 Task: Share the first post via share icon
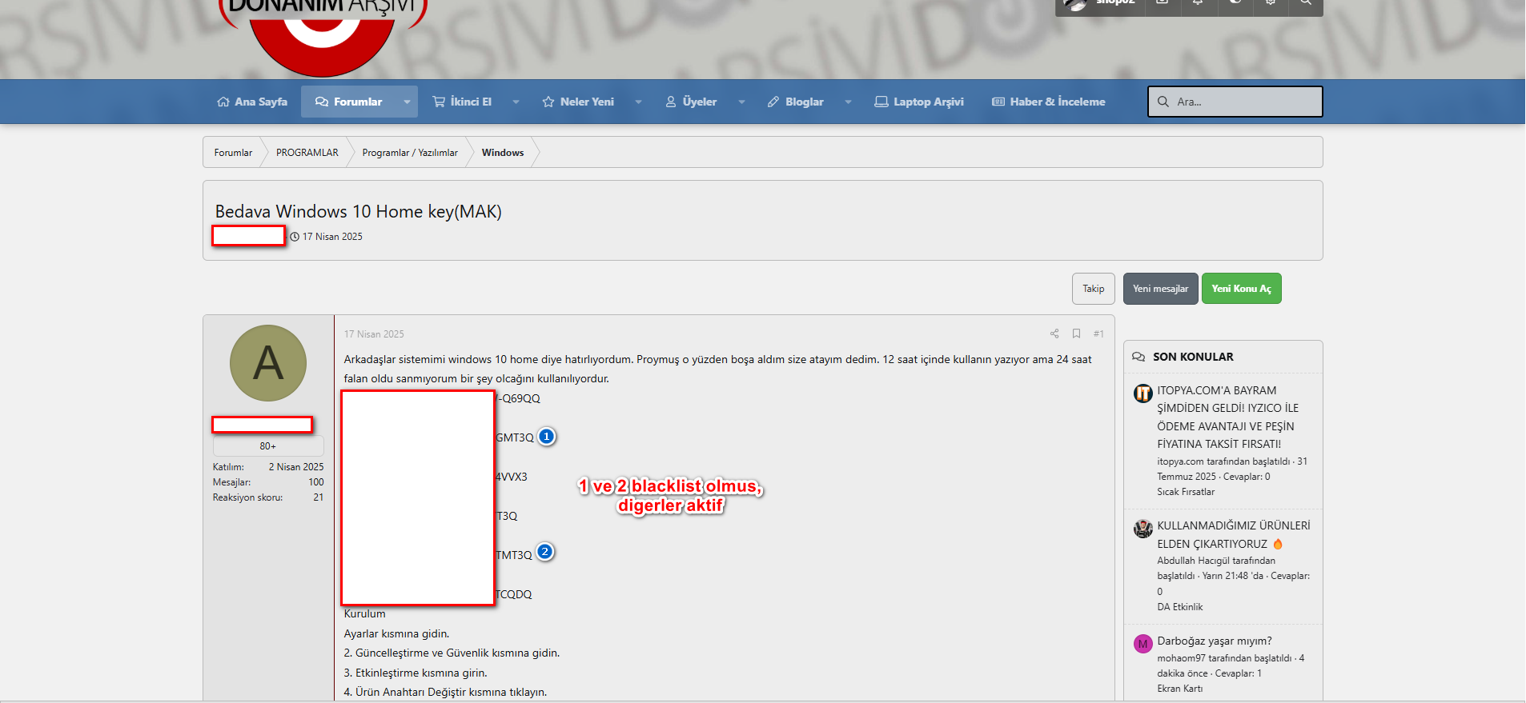point(1054,334)
